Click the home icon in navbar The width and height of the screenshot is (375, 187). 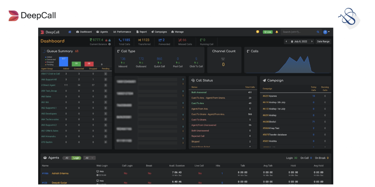click(70, 32)
